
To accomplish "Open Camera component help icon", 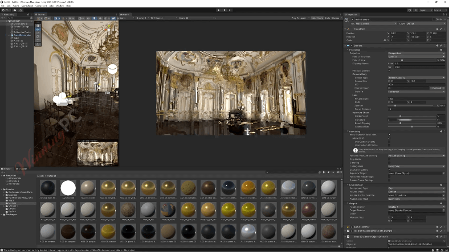I will click(437, 46).
